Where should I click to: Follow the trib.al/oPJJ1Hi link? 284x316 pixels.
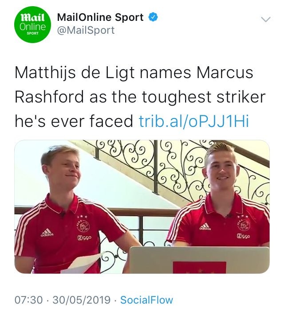point(194,121)
